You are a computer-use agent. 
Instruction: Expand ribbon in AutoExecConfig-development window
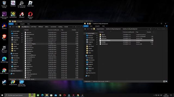[x=164, y=26]
